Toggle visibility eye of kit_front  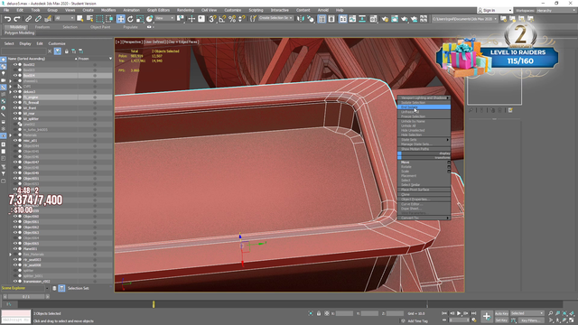(15, 108)
